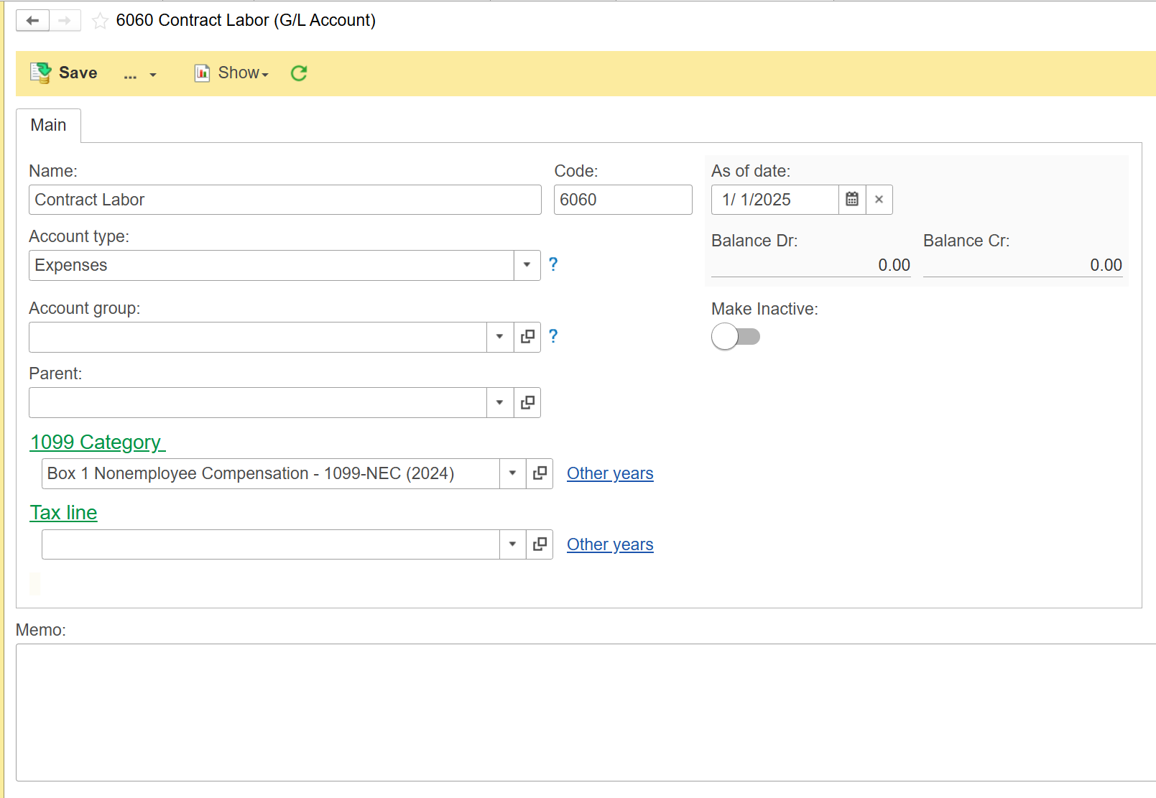Click the Tax line heading link
The width and height of the screenshot is (1156, 798).
point(63,513)
